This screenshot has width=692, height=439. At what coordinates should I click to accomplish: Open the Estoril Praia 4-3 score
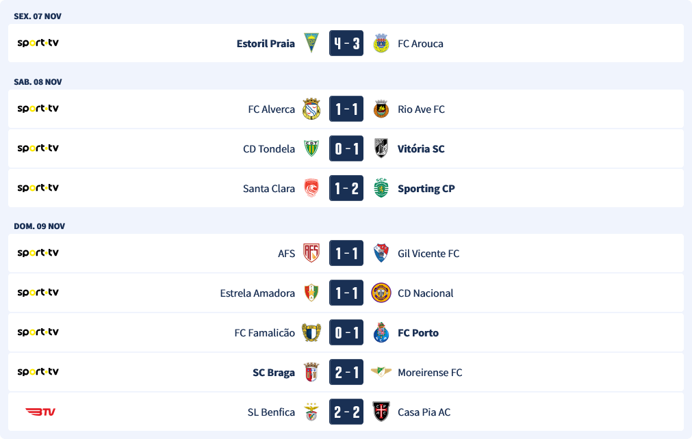[346, 43]
